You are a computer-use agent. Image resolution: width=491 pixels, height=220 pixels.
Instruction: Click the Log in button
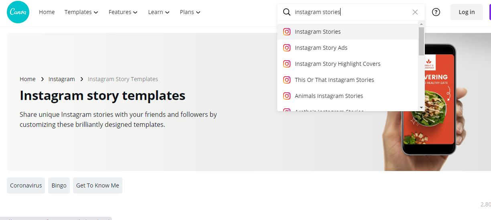point(467,12)
